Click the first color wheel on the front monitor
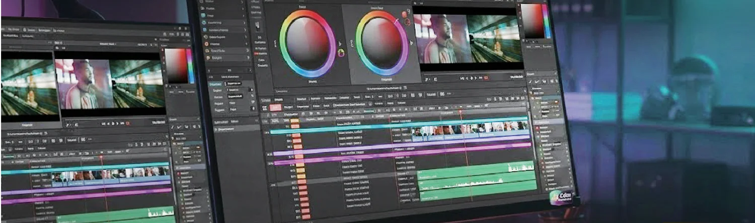755x223 pixels. (308, 43)
